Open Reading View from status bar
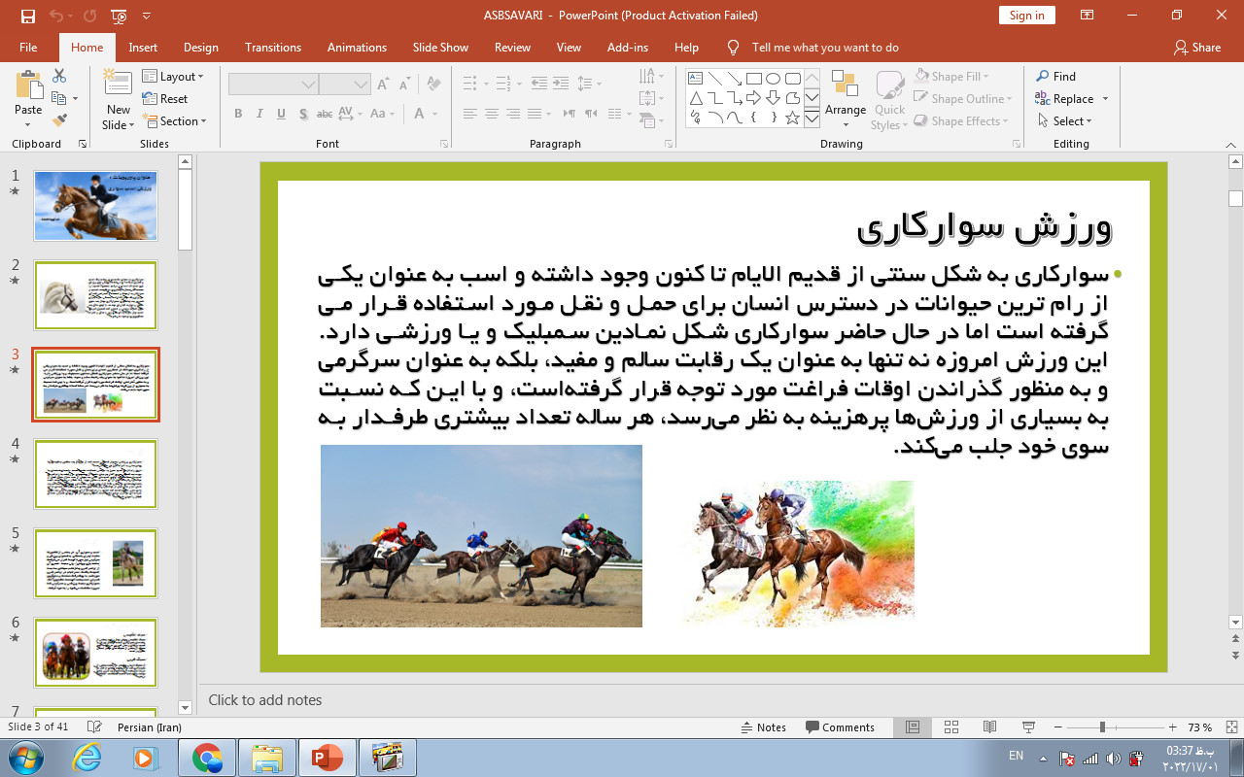 pos(989,727)
